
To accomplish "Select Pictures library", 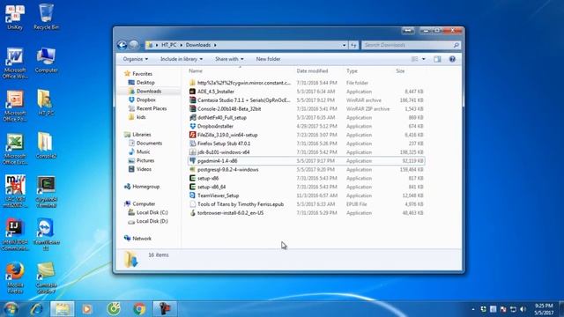I will coord(145,160).
